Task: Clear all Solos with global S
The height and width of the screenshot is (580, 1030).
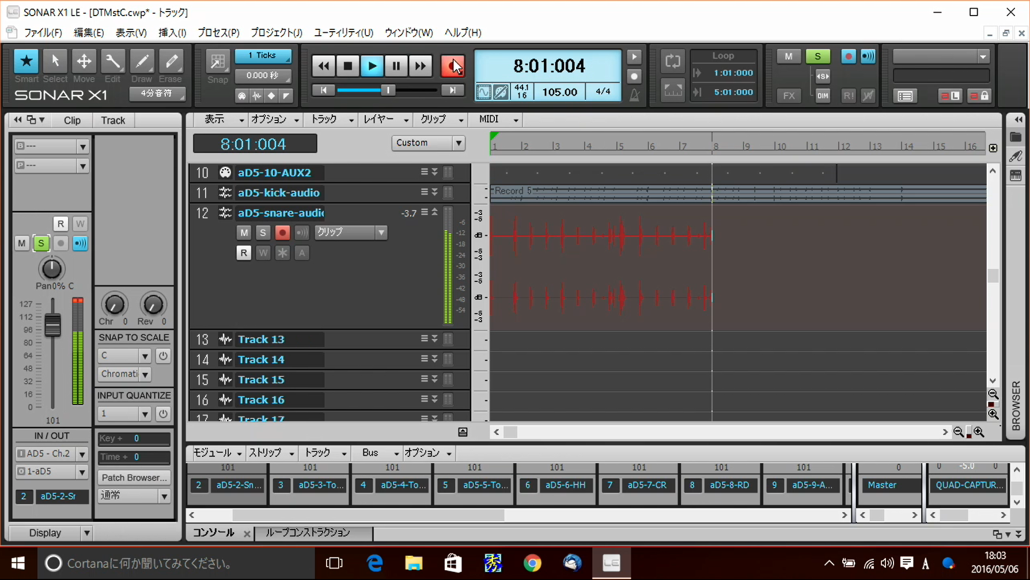Action: [817, 56]
